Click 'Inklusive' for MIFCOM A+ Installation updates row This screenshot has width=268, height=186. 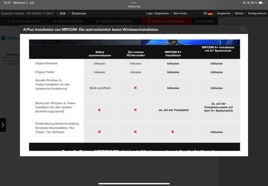173,88
